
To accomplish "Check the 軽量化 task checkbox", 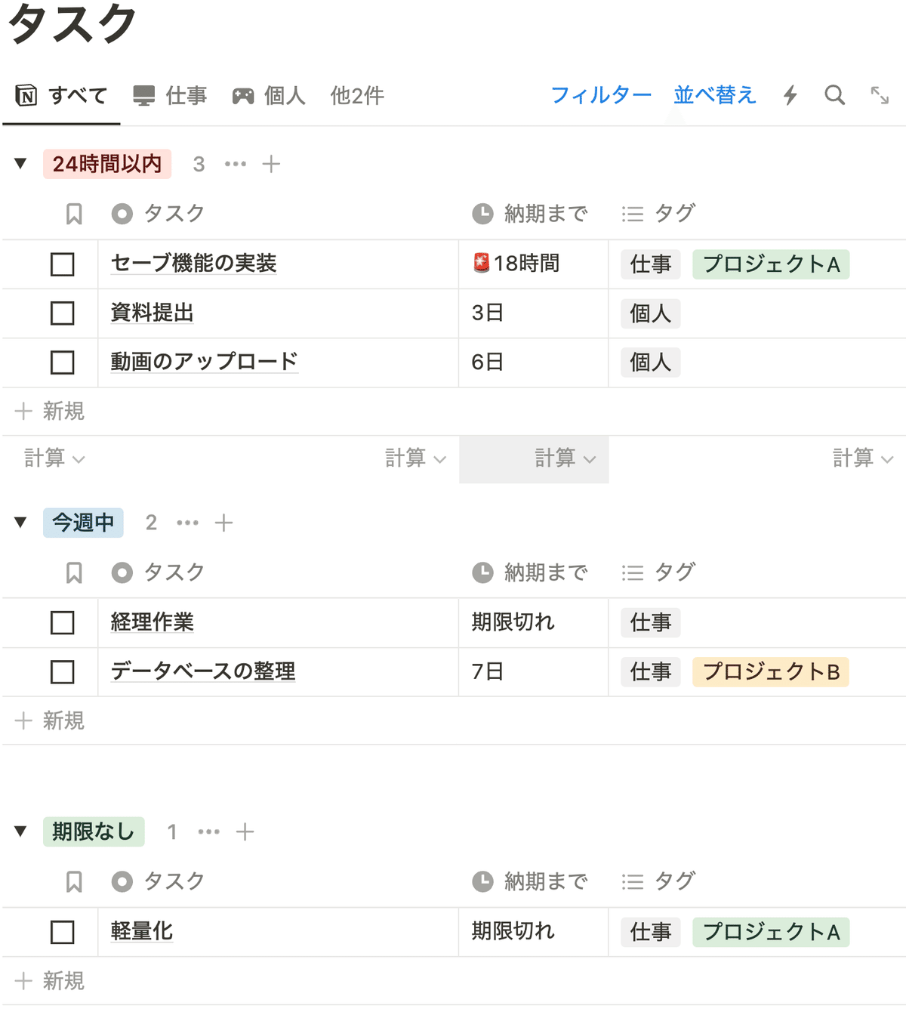I will point(62,932).
